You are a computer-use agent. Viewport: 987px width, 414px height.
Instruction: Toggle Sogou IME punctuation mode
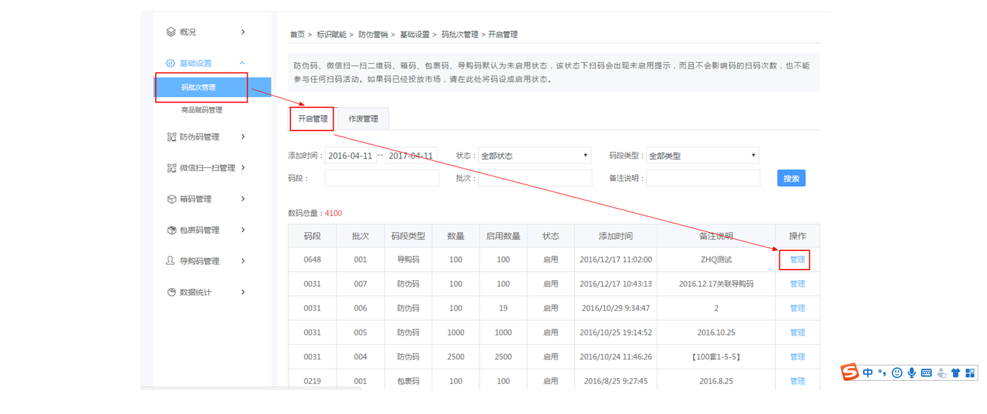(x=882, y=373)
